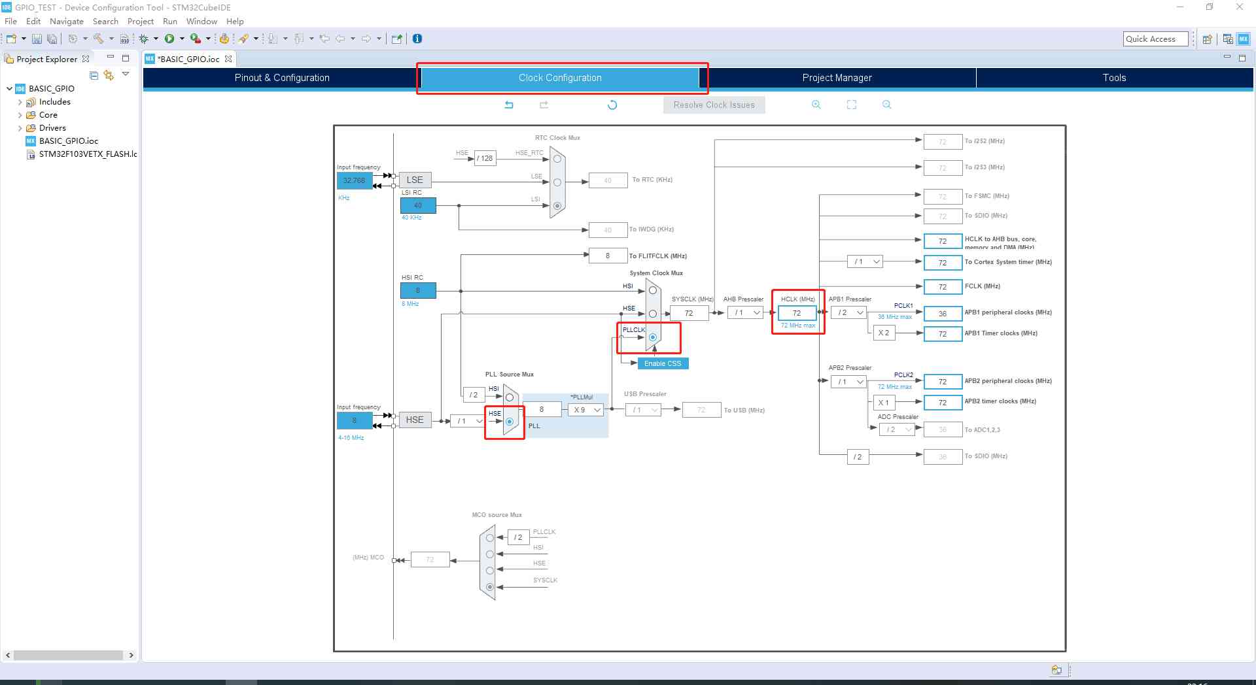Click the flashlight Search toolbar icon

[243, 39]
